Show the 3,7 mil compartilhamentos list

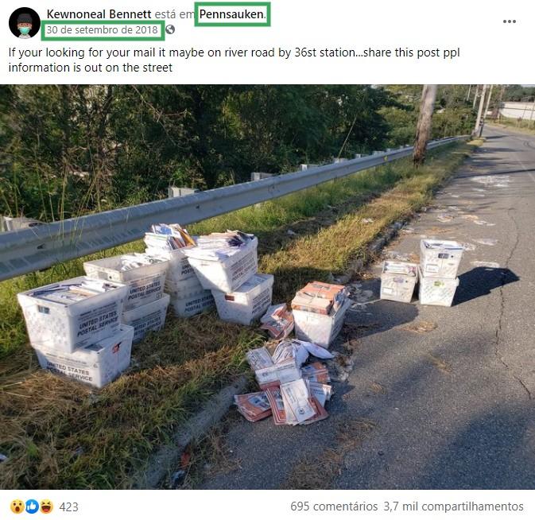click(x=453, y=506)
